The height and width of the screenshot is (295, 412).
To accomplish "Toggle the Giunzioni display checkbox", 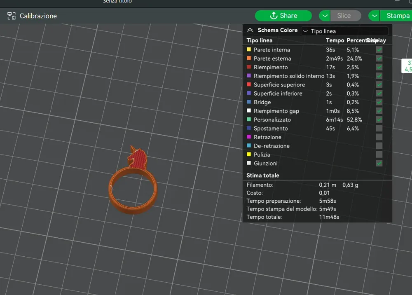I will (379, 164).
